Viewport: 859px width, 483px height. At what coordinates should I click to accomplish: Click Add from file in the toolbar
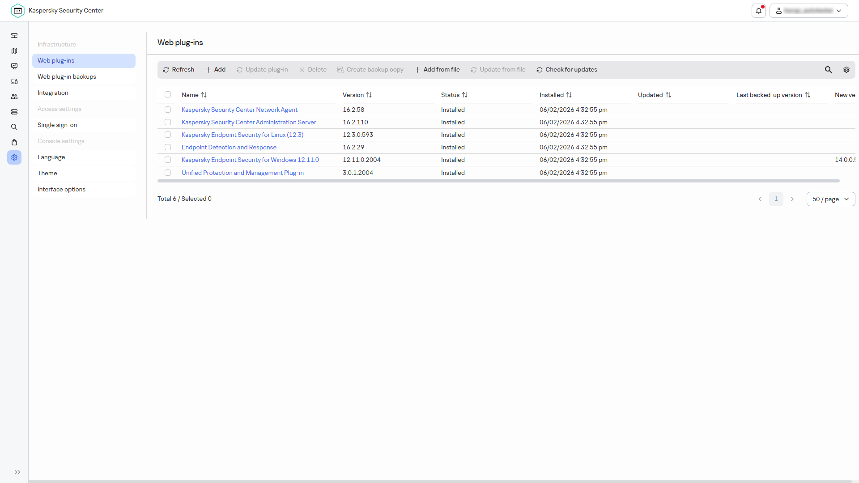[437, 70]
